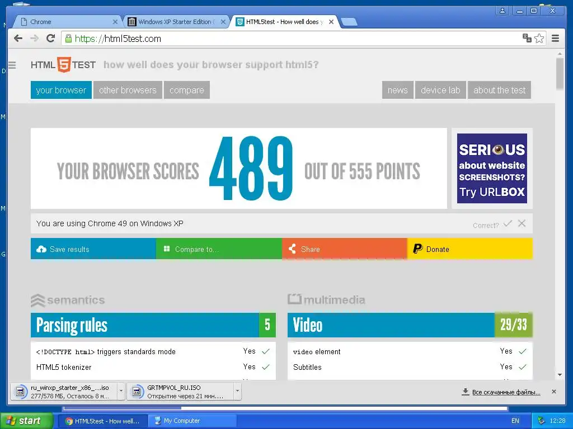Click the ru_winxp_starter iso file icon
Viewport: 573px width, 429px height.
click(x=21, y=392)
